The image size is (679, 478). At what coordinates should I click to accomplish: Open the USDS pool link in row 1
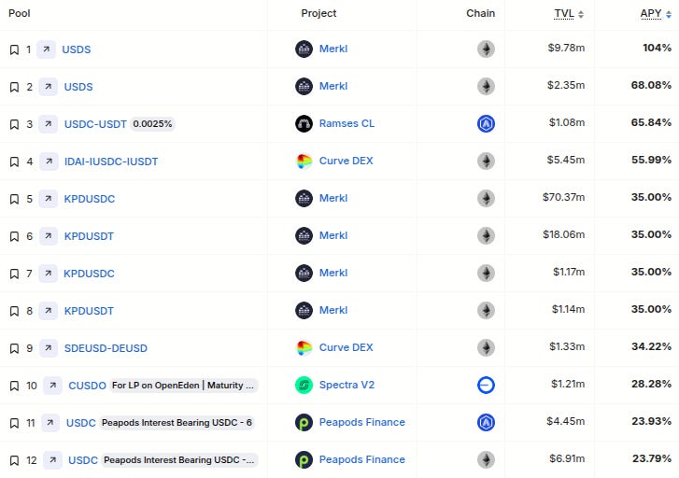77,49
